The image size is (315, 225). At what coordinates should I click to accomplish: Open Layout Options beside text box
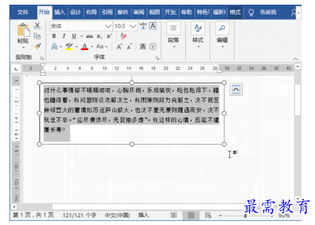coord(236,89)
